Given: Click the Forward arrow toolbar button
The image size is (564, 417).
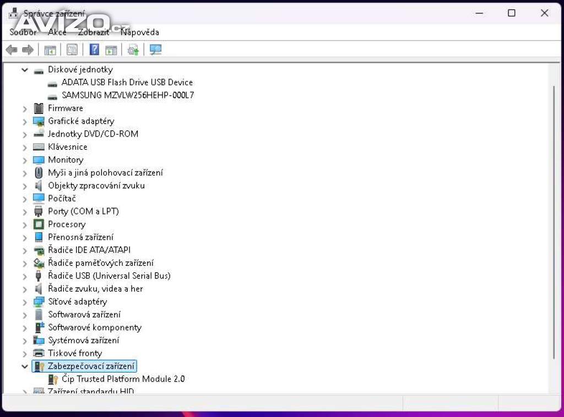Looking at the screenshot, I should pos(28,50).
